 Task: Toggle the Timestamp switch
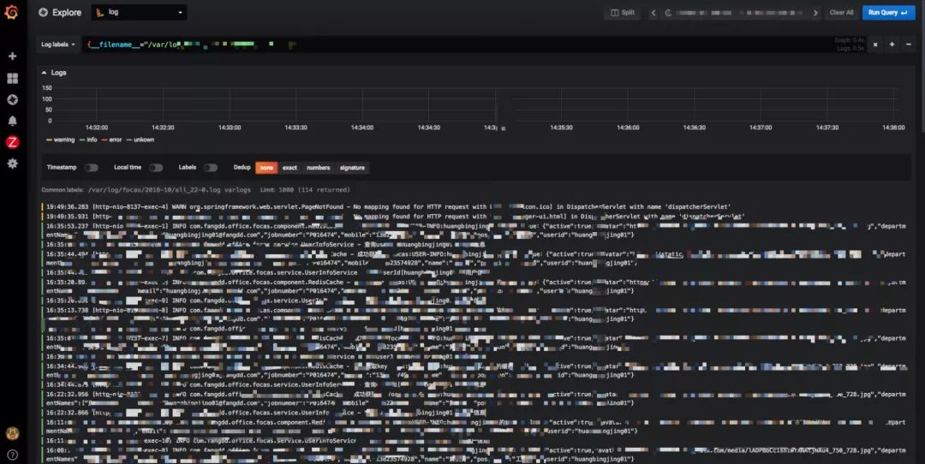91,168
